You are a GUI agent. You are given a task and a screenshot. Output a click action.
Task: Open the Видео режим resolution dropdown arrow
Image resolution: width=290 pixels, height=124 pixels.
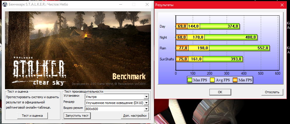pyautogui.click(x=146, y=109)
